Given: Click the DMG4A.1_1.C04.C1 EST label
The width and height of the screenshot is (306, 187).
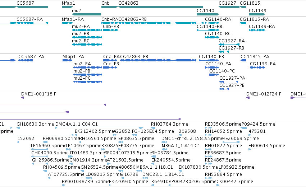Looking at the screenshot, I should click(x=77, y=124).
